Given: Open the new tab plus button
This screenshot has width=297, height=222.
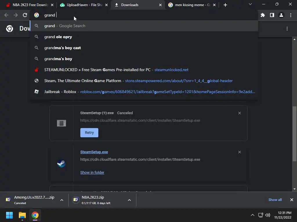Looking at the screenshot, I should (225, 5).
